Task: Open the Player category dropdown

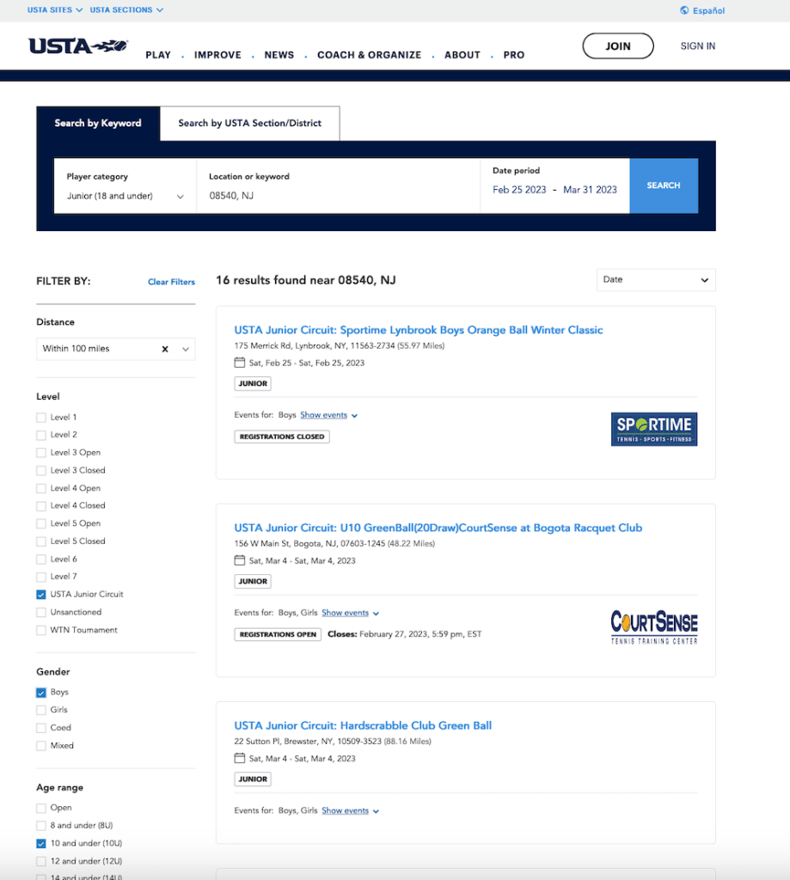Action: 126,196
